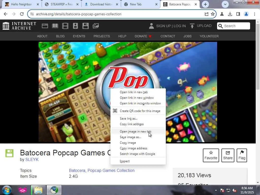Open the Images icon in archive header
Viewport: 260px width, 195px height.
click(x=96, y=26)
